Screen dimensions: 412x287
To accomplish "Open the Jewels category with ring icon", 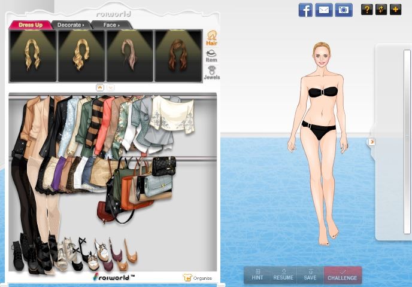I will point(211,73).
